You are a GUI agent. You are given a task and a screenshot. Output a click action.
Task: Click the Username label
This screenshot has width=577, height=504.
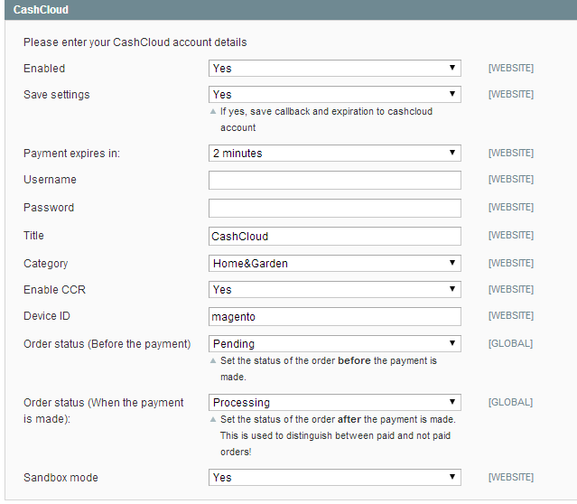(x=50, y=179)
